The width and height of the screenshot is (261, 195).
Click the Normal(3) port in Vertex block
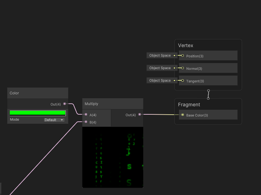(x=182, y=68)
